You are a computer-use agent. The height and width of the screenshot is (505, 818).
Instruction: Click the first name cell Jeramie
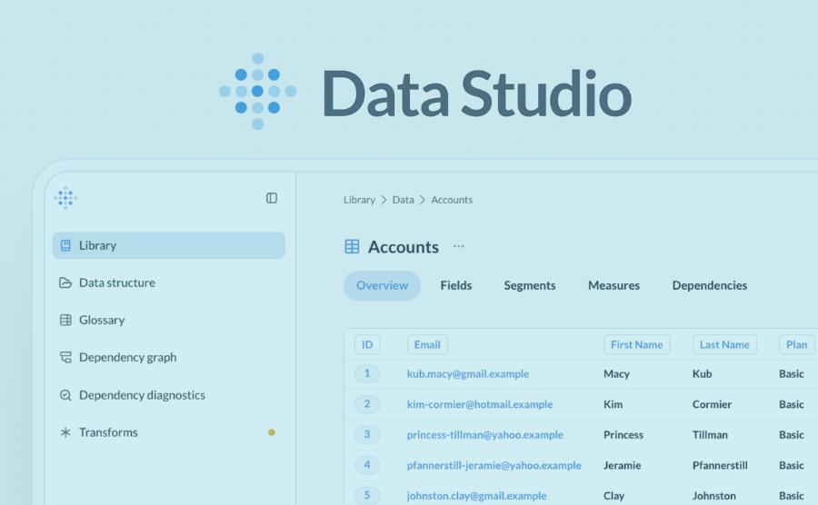click(x=622, y=465)
